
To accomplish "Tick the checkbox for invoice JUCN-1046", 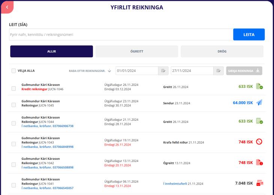I will click(14, 88).
